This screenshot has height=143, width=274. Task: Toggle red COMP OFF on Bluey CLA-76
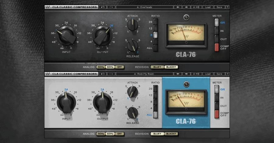[x=217, y=114]
